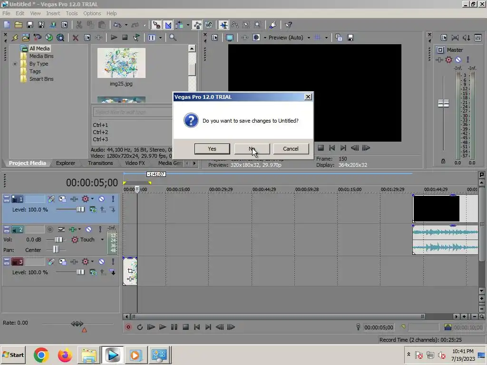Image resolution: width=487 pixels, height=365 pixels.
Task: Open the media Views dropdown arrow
Action: tap(160, 38)
